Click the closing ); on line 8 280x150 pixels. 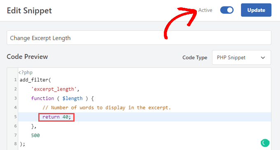23,144
